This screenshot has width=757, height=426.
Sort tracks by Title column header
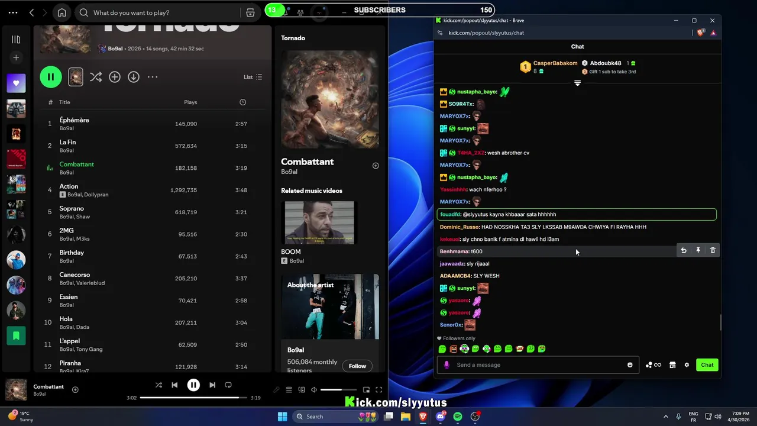tap(64, 102)
